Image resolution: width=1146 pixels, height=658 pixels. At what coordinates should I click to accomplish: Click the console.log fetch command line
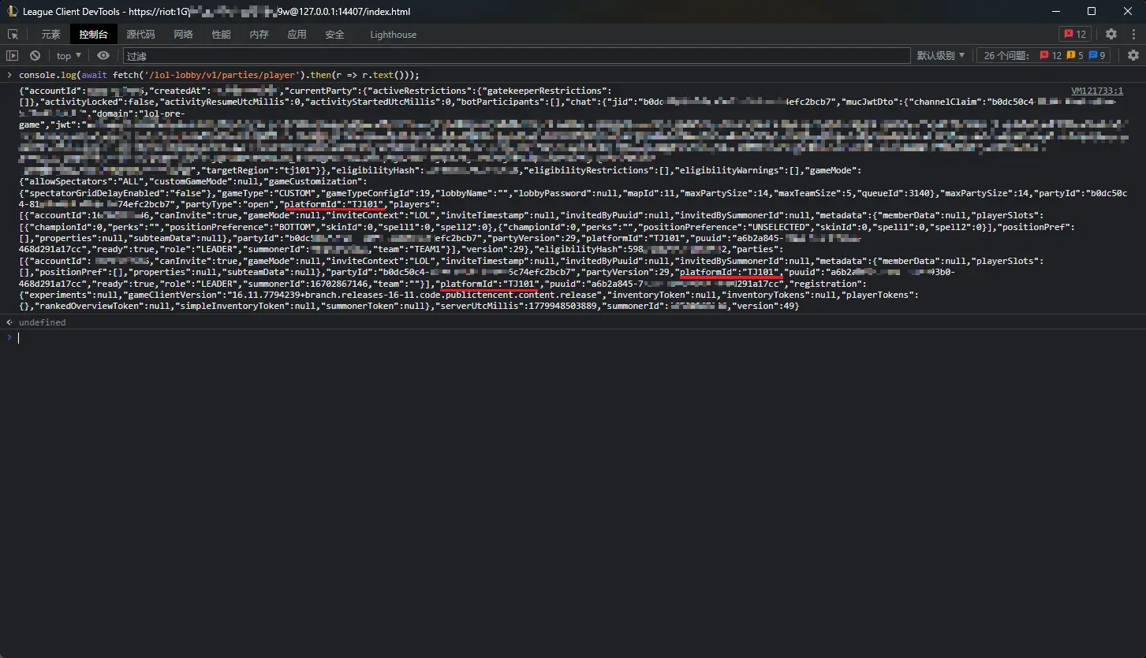point(218,75)
